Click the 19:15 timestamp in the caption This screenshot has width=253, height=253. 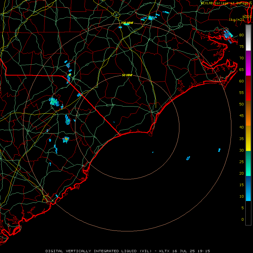(204, 251)
